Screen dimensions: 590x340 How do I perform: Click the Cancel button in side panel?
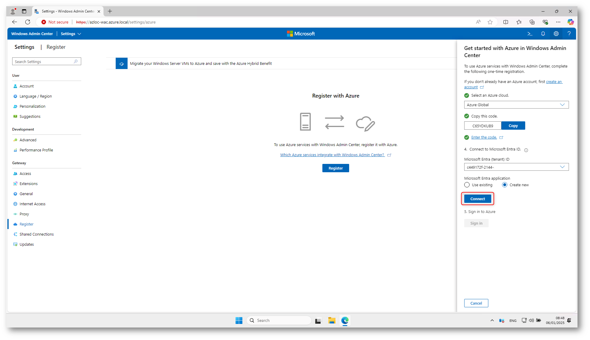pos(476,303)
